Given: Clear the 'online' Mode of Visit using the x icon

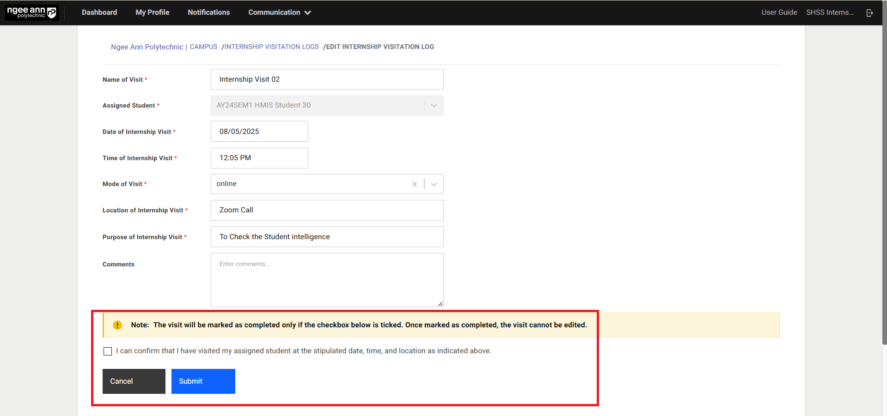Looking at the screenshot, I should coord(415,184).
